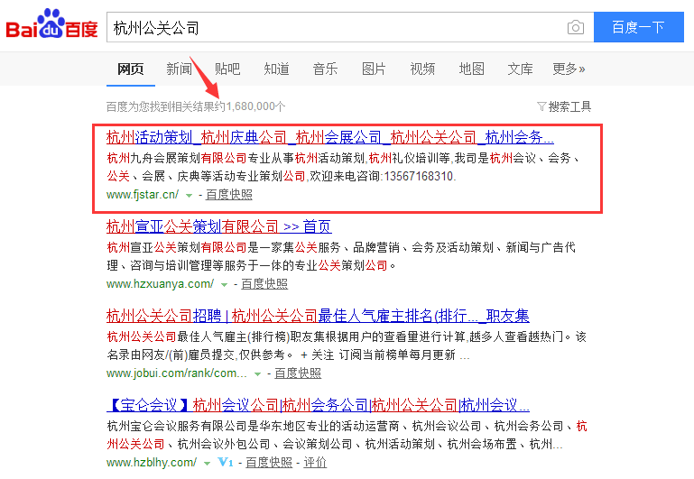This screenshot has width=694, height=479.
Task: Open result 【宝仑会议】杭州会议公司
Action: 318,405
